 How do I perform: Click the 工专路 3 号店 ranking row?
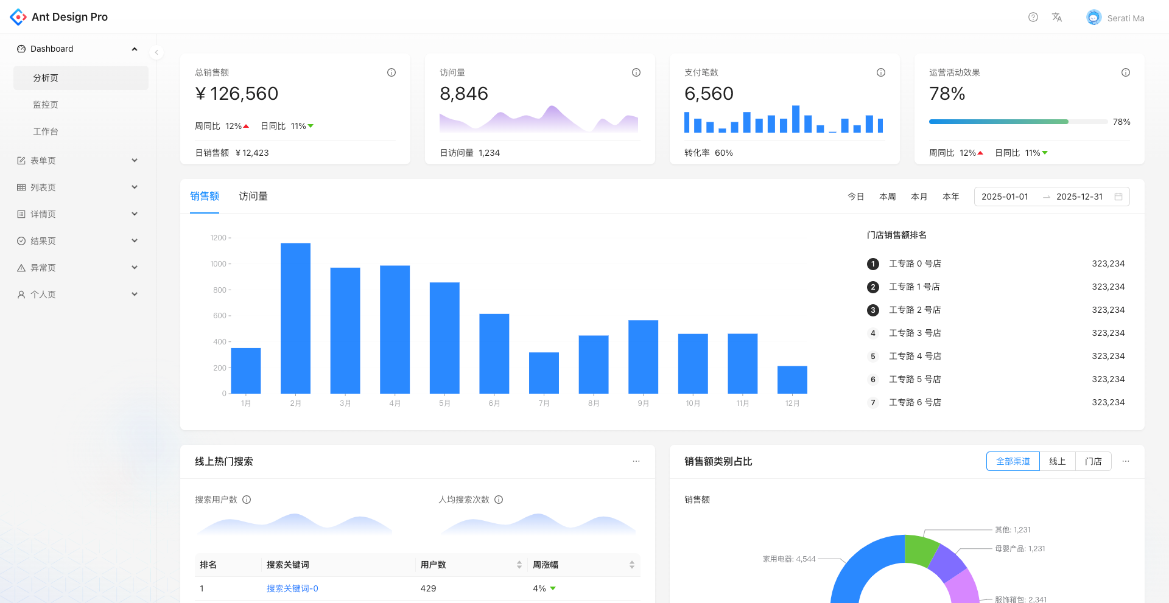(996, 333)
